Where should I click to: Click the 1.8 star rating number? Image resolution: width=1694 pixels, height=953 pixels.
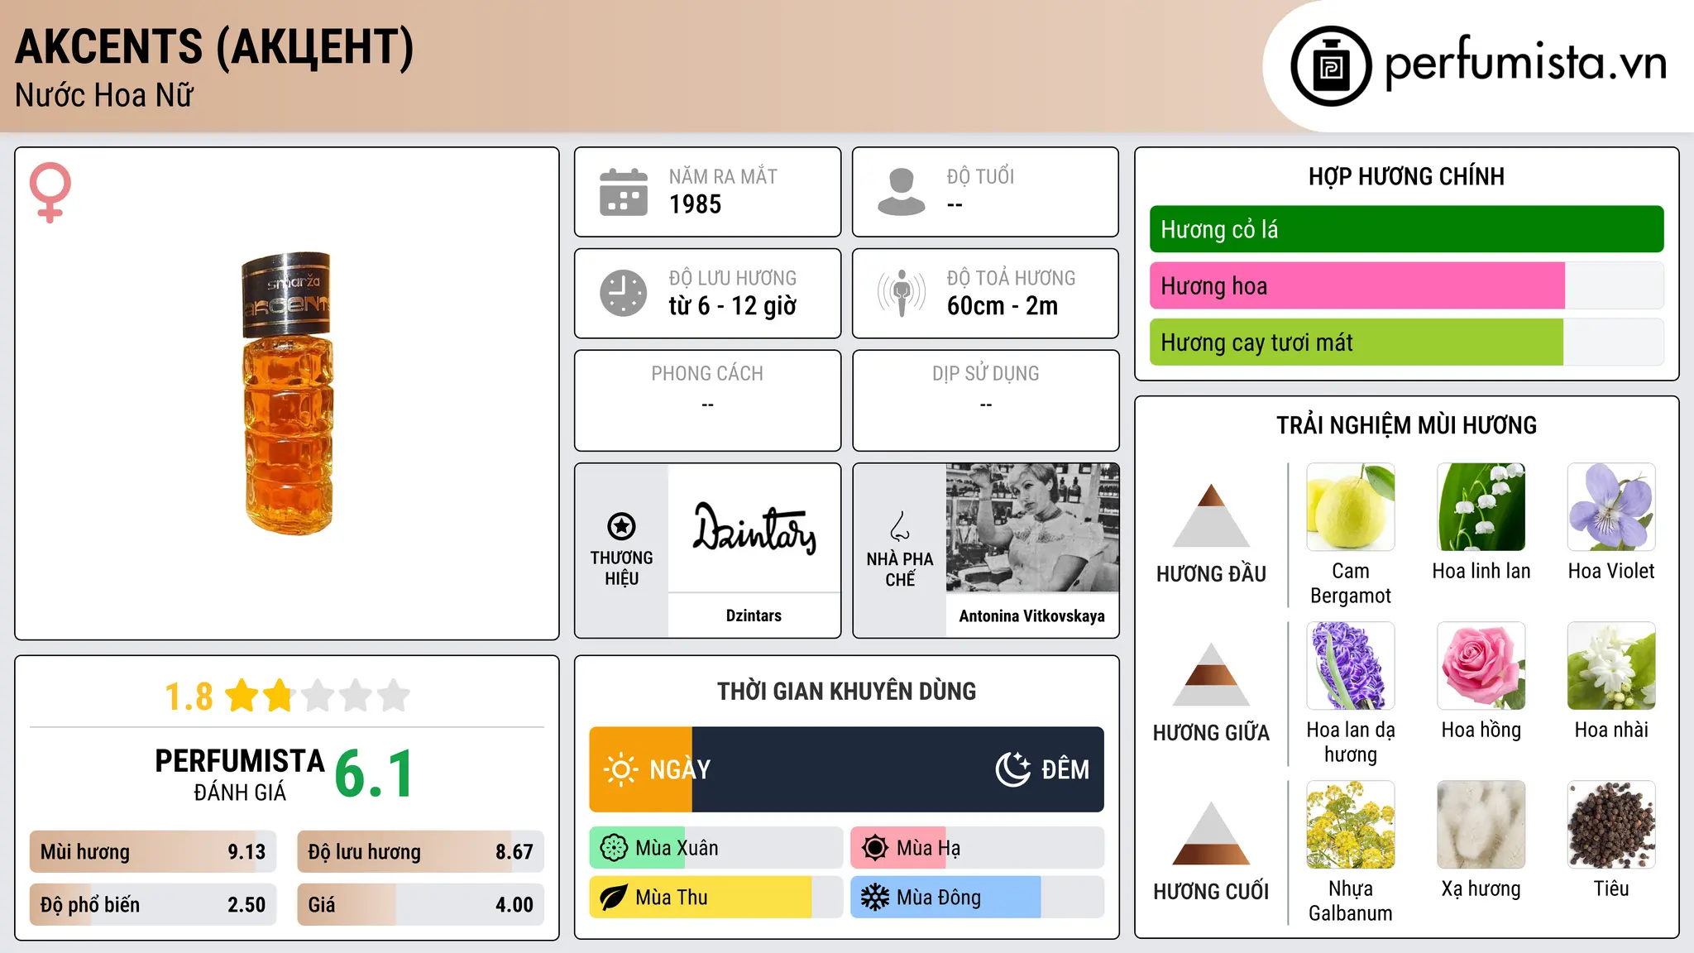(189, 697)
